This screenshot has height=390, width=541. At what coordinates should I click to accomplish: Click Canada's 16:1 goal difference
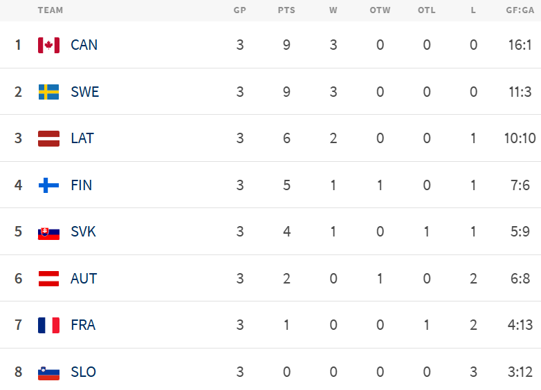(x=519, y=45)
